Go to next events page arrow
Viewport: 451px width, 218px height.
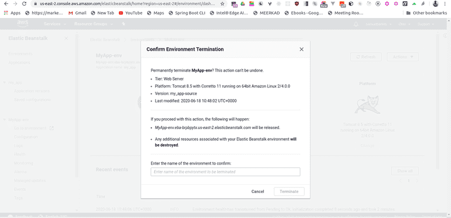coord(417,181)
